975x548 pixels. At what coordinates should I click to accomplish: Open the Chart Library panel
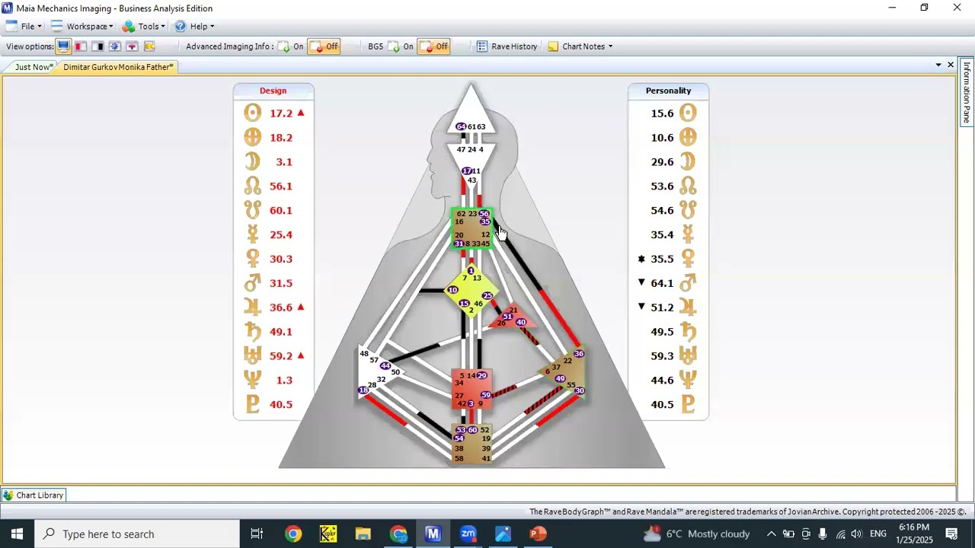click(34, 495)
